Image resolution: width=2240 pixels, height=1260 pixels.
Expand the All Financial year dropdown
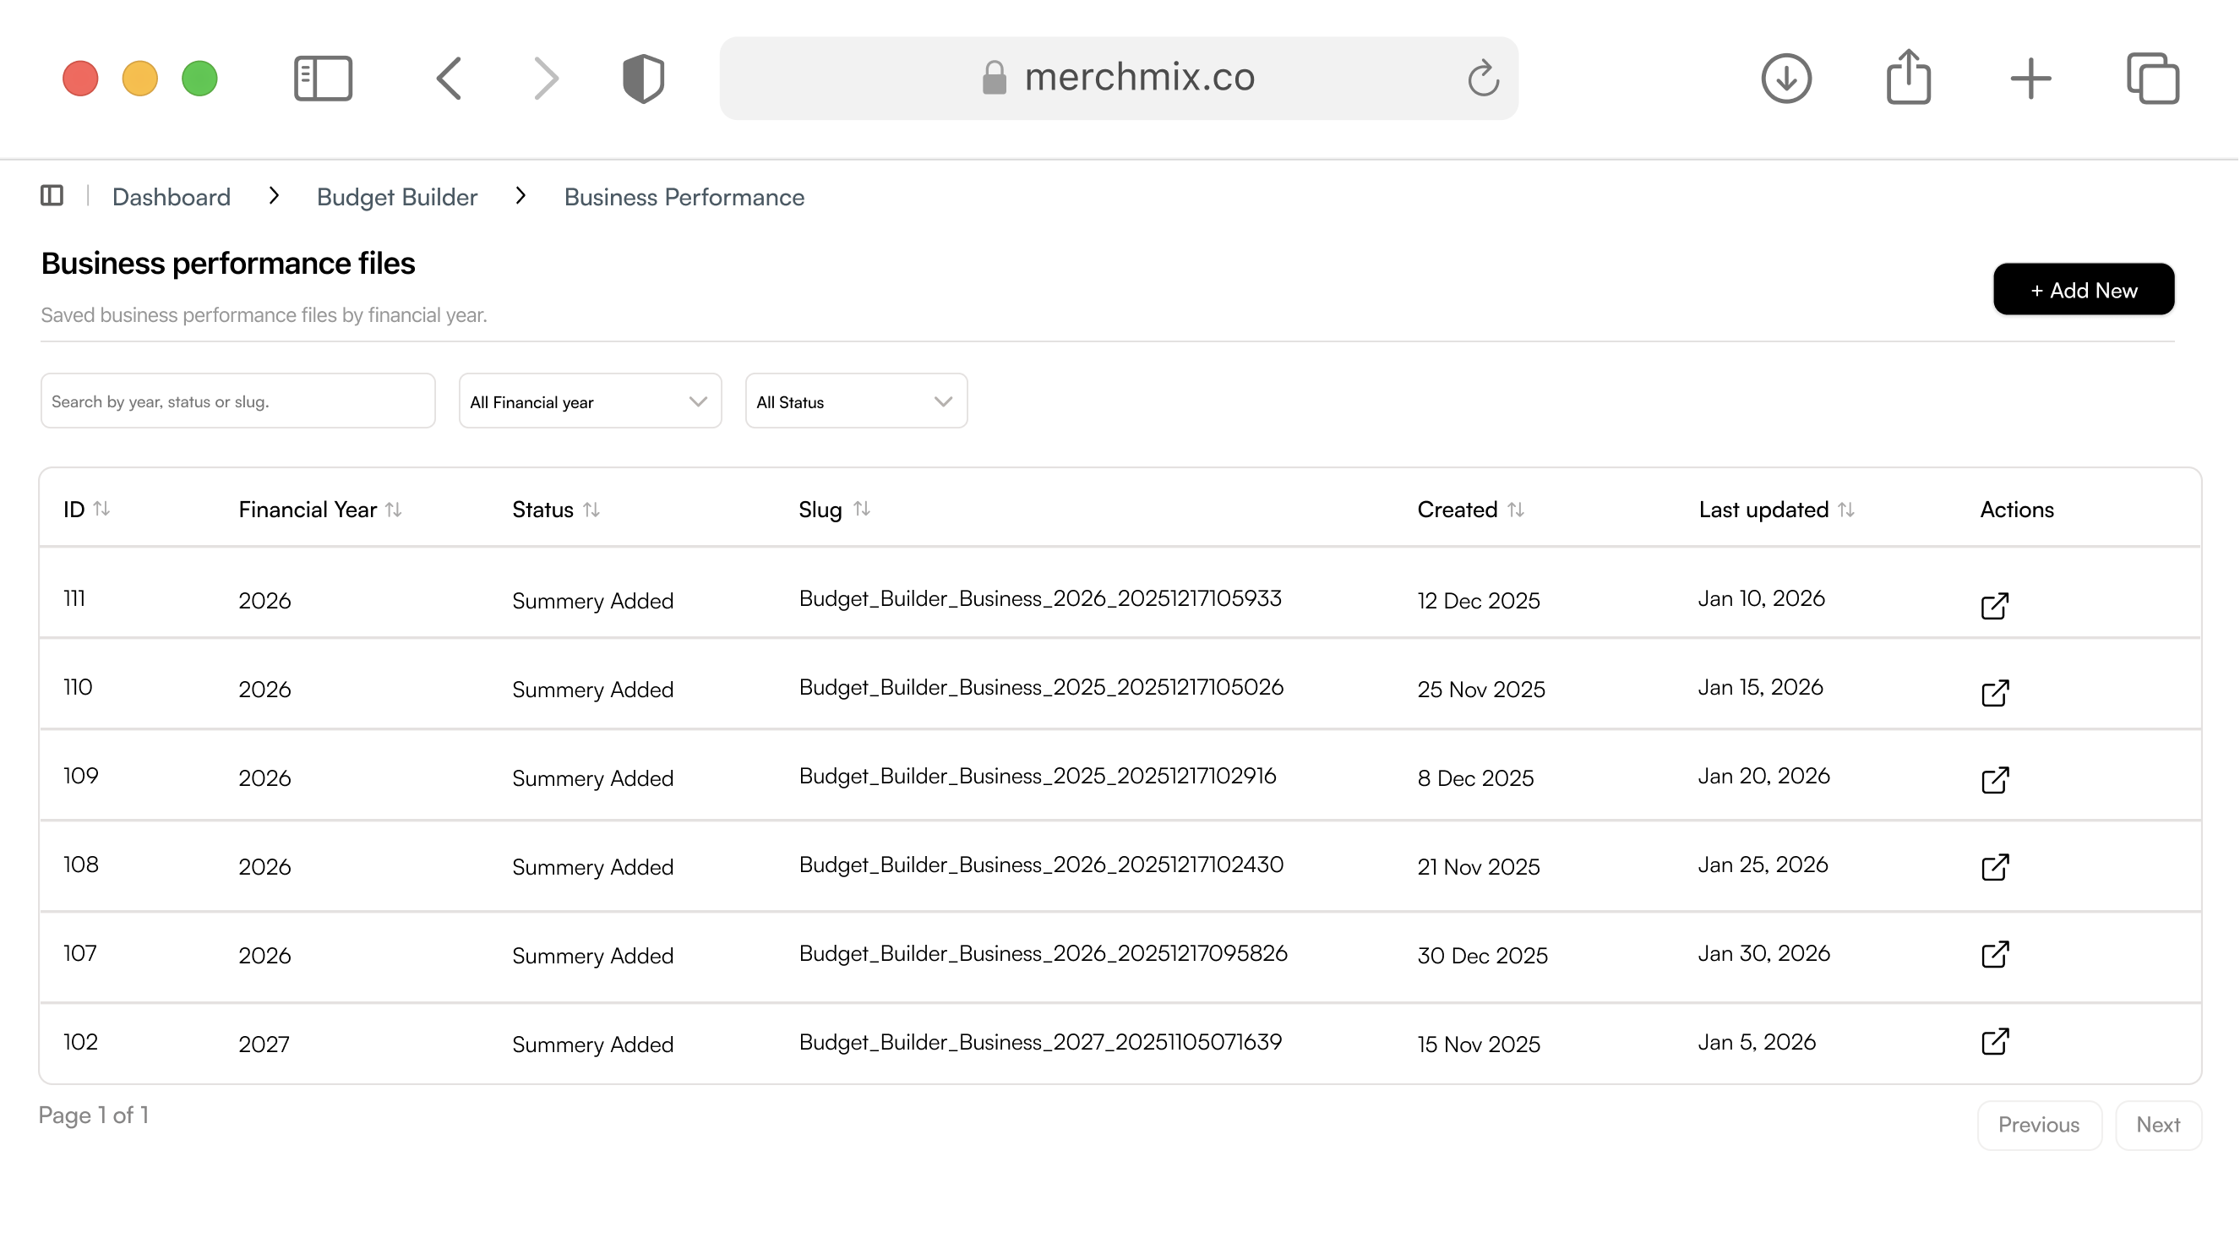click(590, 401)
